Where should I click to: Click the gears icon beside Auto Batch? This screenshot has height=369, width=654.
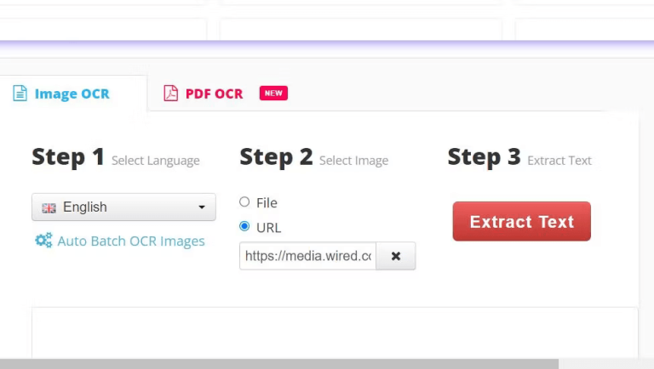pyautogui.click(x=43, y=241)
